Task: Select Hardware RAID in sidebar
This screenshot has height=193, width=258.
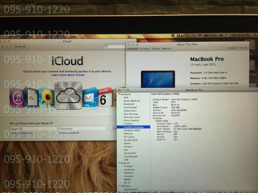Action: 132,130
